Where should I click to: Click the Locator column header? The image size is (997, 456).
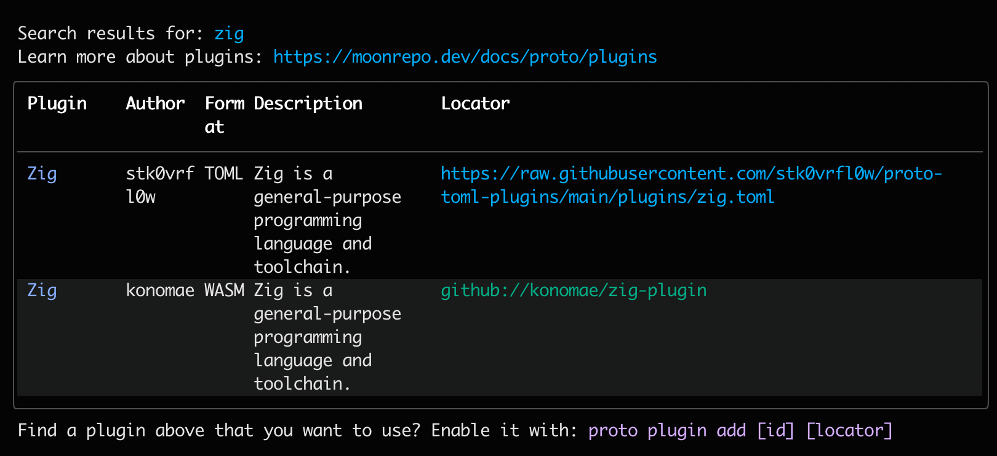tap(475, 104)
